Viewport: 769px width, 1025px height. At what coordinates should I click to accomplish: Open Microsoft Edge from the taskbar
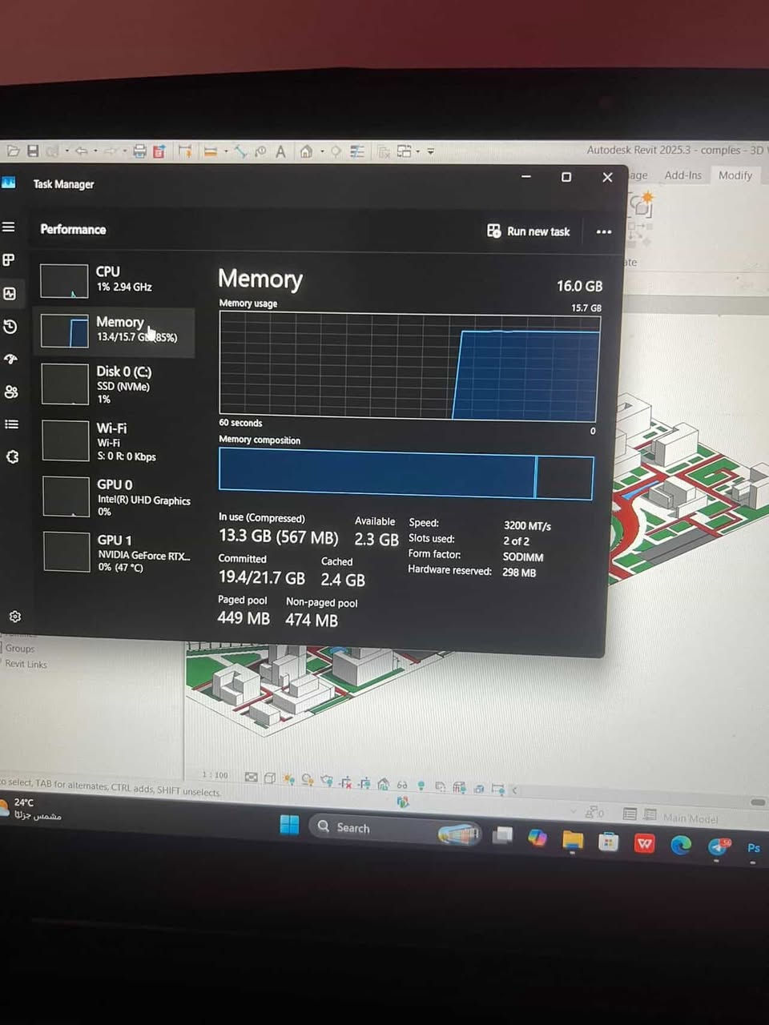[681, 844]
